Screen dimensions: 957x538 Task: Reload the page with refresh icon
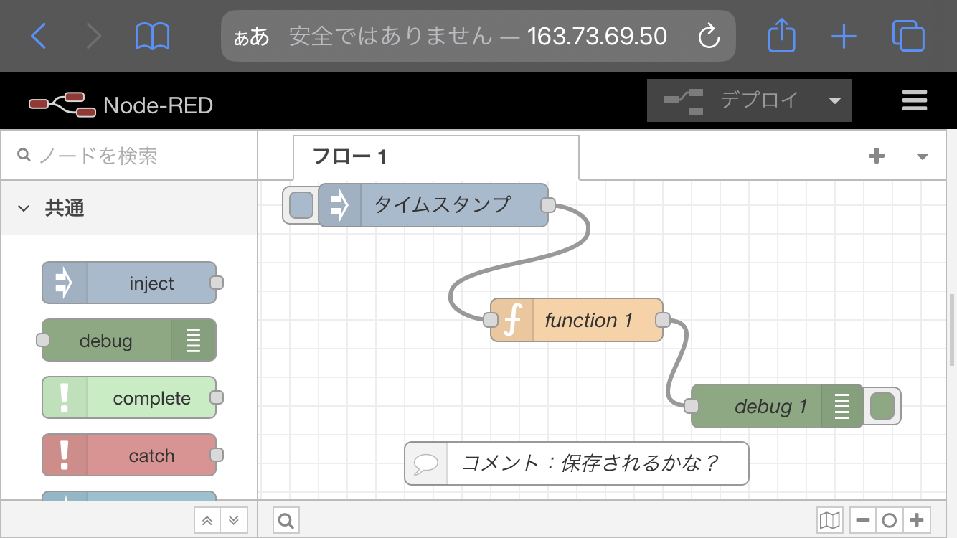(x=709, y=36)
